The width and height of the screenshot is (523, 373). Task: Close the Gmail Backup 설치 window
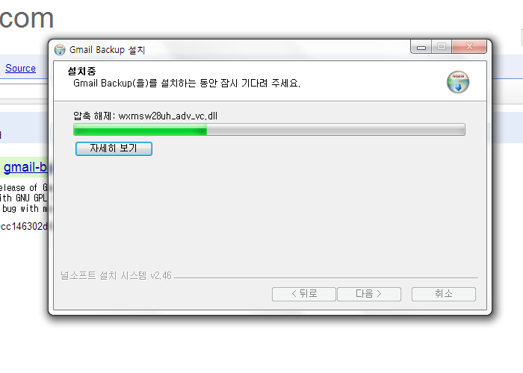[469, 46]
